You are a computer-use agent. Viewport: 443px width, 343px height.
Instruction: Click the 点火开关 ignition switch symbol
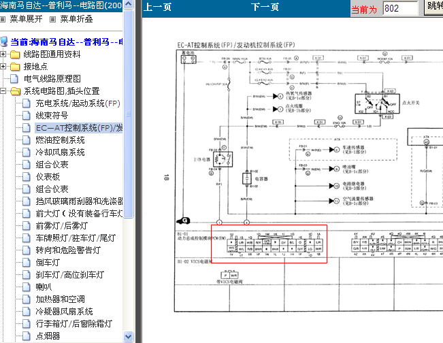click(377, 103)
